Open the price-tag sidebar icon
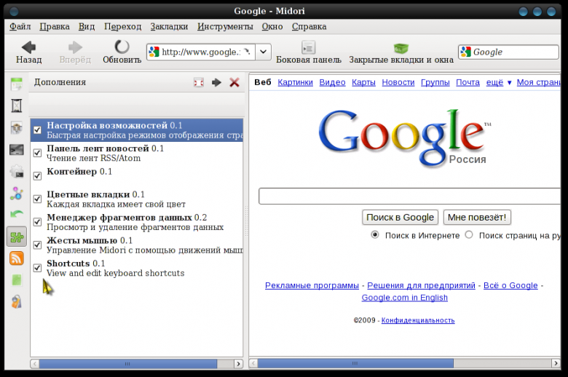Image resolution: width=568 pixels, height=377 pixels. (16, 301)
